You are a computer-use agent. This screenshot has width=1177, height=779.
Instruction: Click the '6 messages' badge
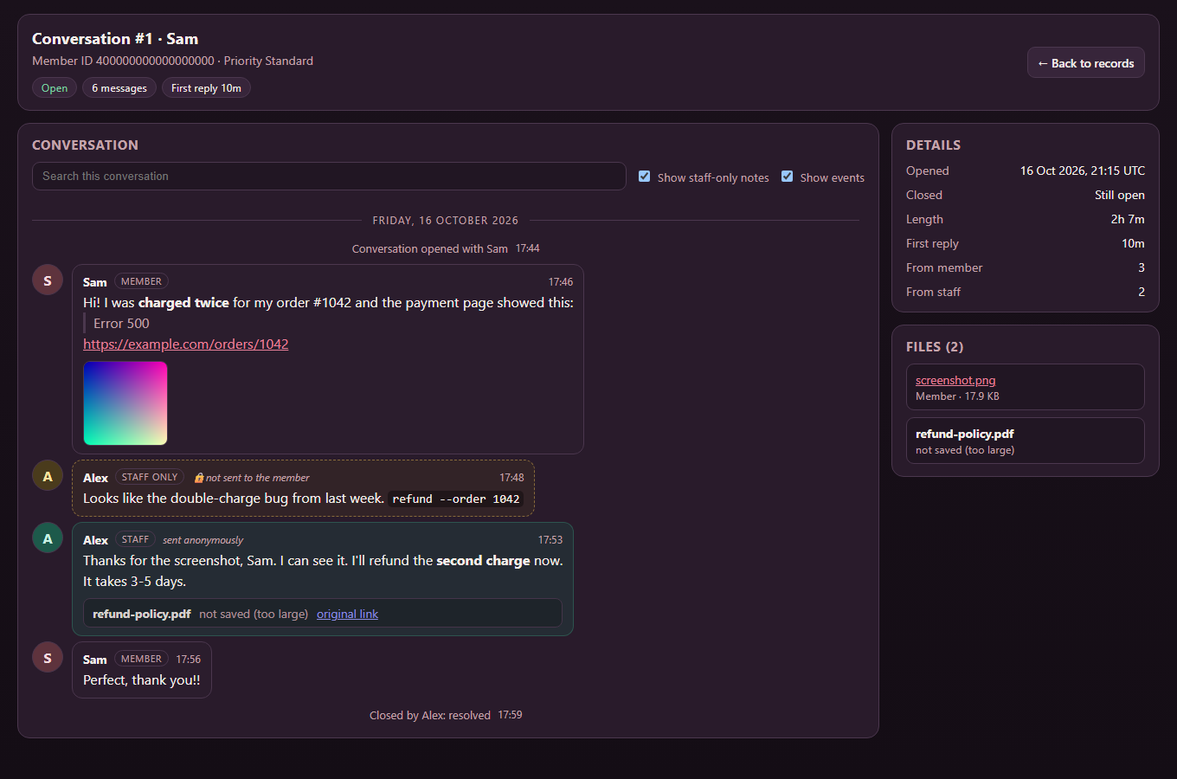click(x=119, y=87)
